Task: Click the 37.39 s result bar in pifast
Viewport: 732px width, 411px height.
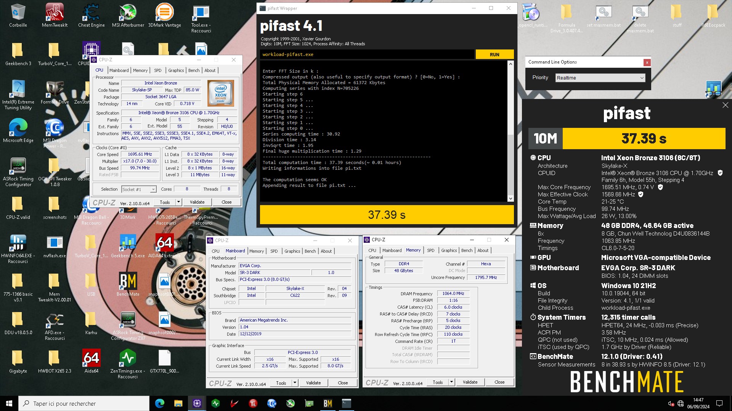Action: [x=387, y=215]
